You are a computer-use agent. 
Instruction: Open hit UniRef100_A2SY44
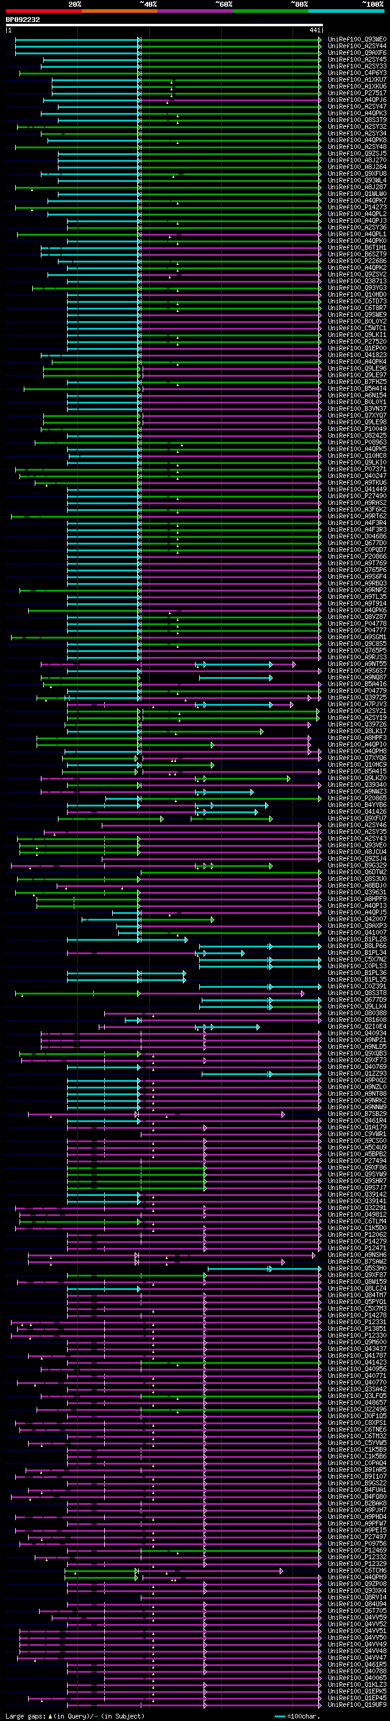click(356, 46)
